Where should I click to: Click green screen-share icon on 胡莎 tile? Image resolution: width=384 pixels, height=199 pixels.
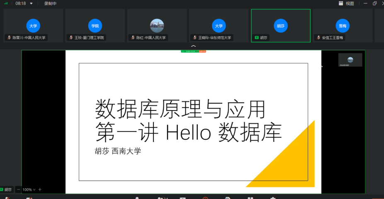point(257,38)
